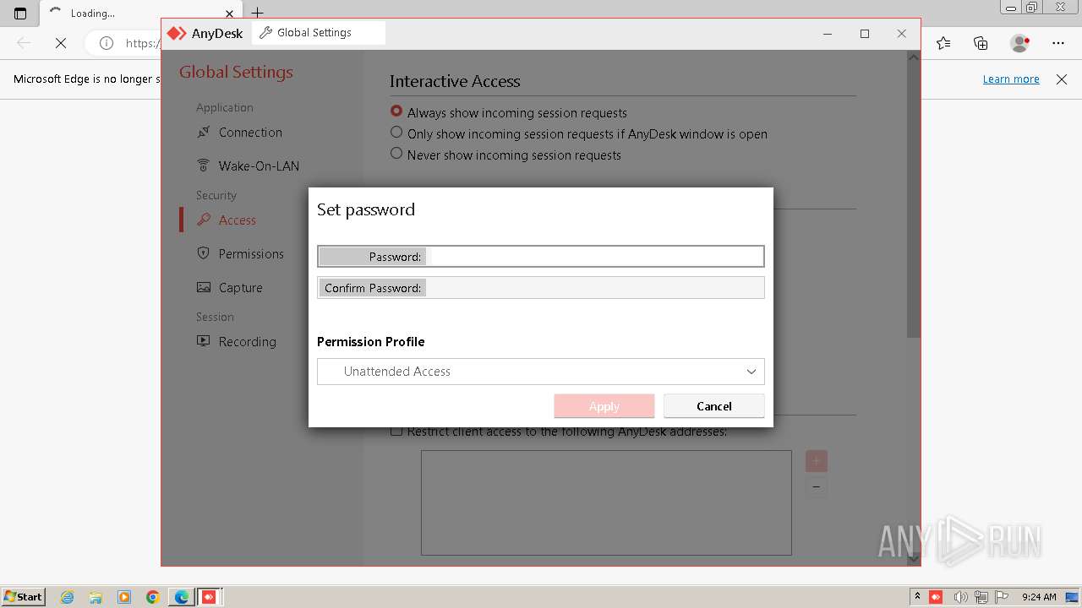Open volume control in system tray
Image resolution: width=1082 pixels, height=608 pixels.
click(x=959, y=597)
